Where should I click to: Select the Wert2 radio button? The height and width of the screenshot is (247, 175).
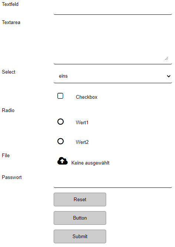coord(61,141)
